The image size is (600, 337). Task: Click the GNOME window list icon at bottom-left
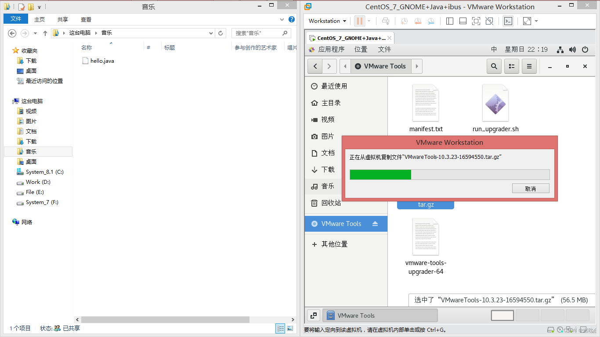point(314,315)
